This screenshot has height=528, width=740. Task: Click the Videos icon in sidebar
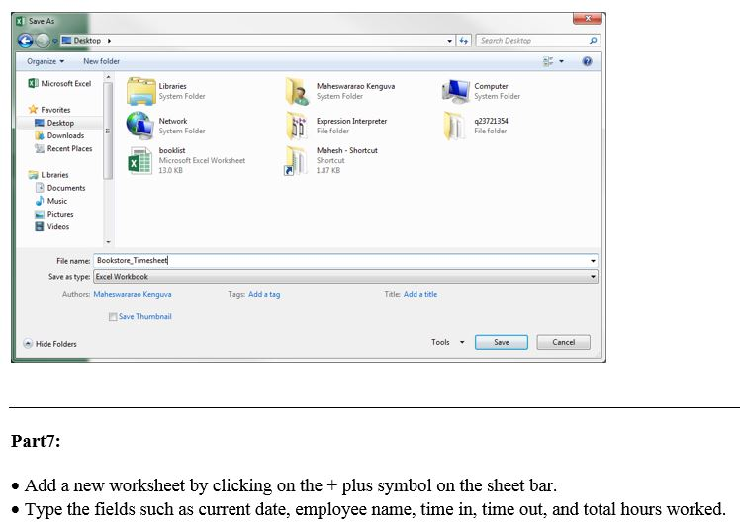40,227
